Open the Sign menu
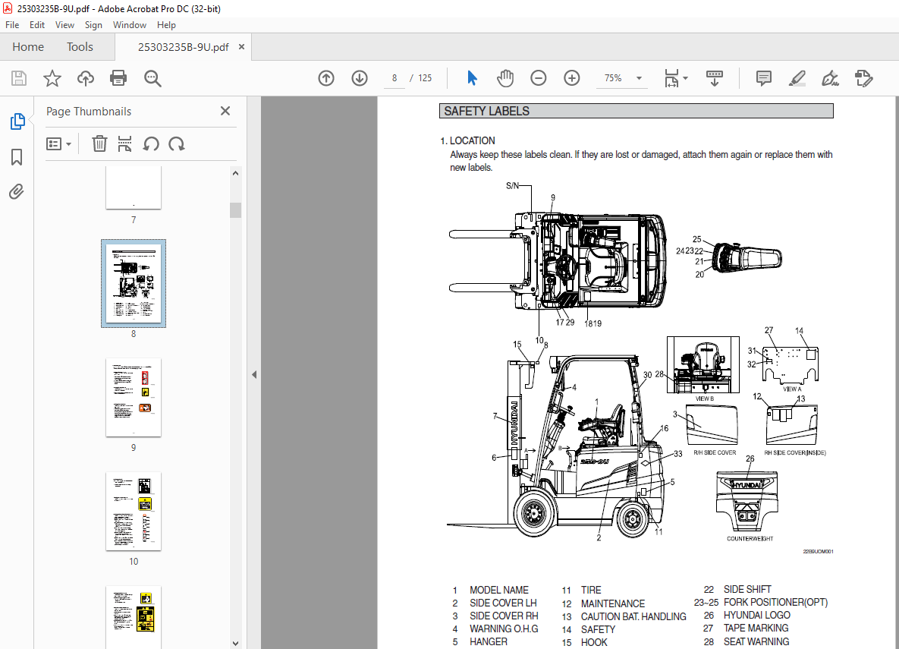This screenshot has width=899, height=649. 93,25
